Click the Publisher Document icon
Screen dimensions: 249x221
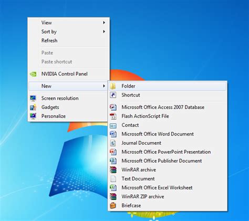pyautogui.click(x=113, y=161)
